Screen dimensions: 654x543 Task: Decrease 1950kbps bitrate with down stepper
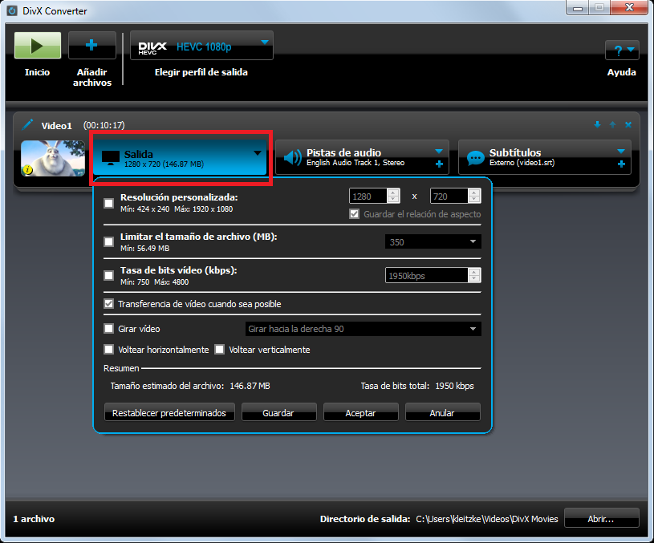[474, 278]
